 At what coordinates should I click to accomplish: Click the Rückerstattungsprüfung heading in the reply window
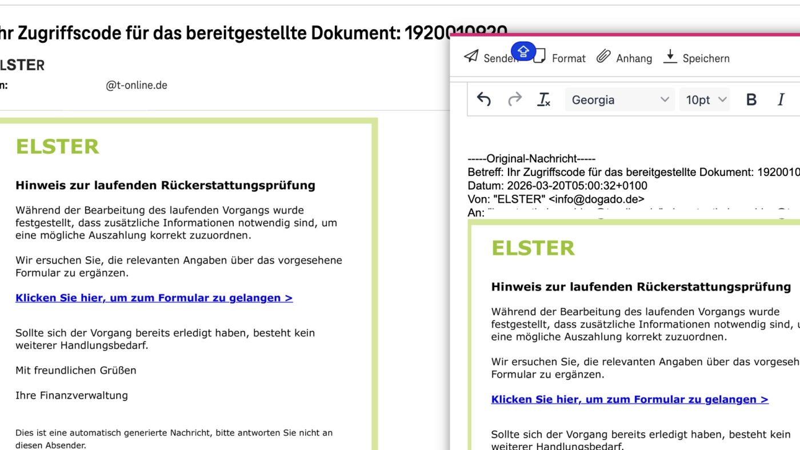pos(641,287)
